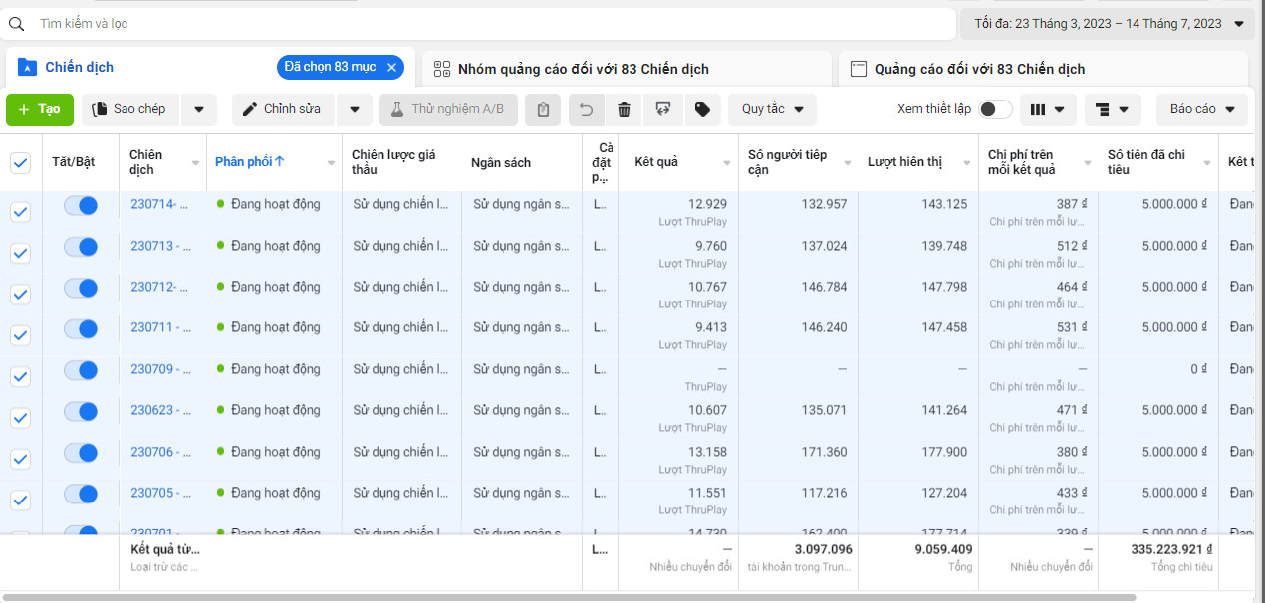The image size is (1265, 603).
Task: Toggle the select-all header checkbox
Action: point(20,163)
